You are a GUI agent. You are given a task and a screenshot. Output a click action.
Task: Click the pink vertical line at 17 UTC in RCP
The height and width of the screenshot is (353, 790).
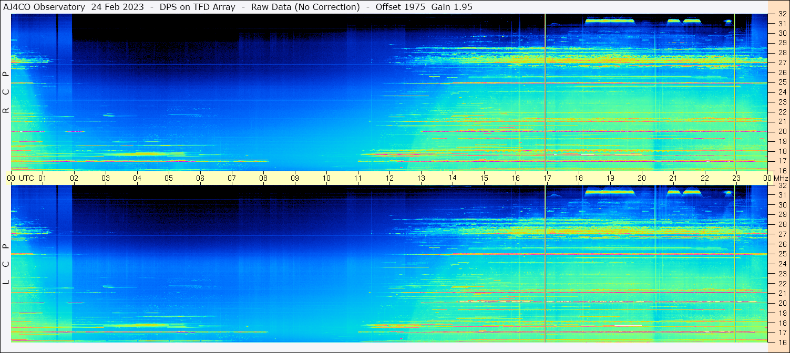coord(546,92)
